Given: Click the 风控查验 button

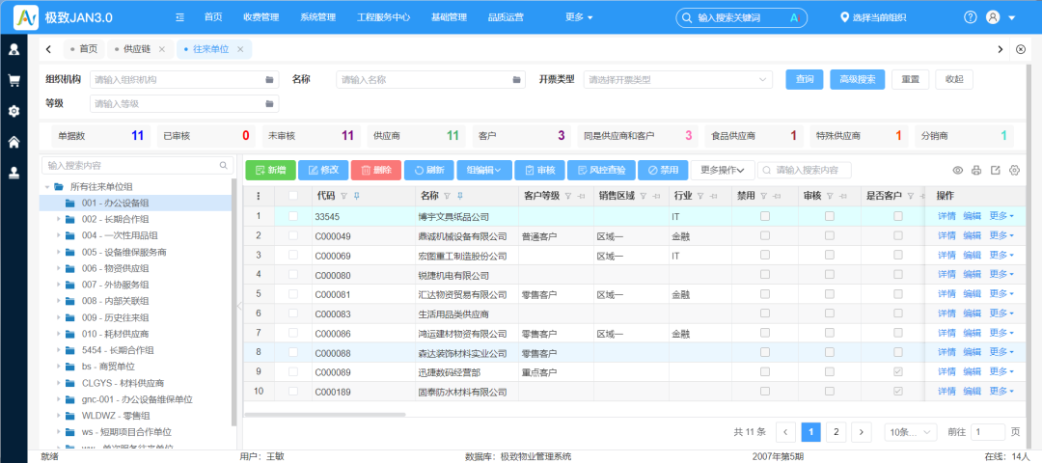Looking at the screenshot, I should (x=601, y=170).
